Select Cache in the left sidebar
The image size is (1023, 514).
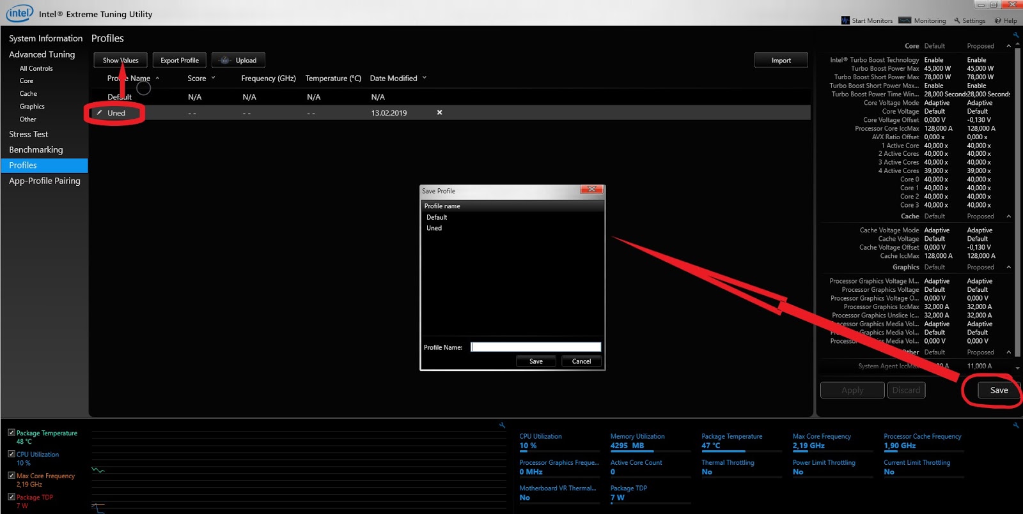28,94
